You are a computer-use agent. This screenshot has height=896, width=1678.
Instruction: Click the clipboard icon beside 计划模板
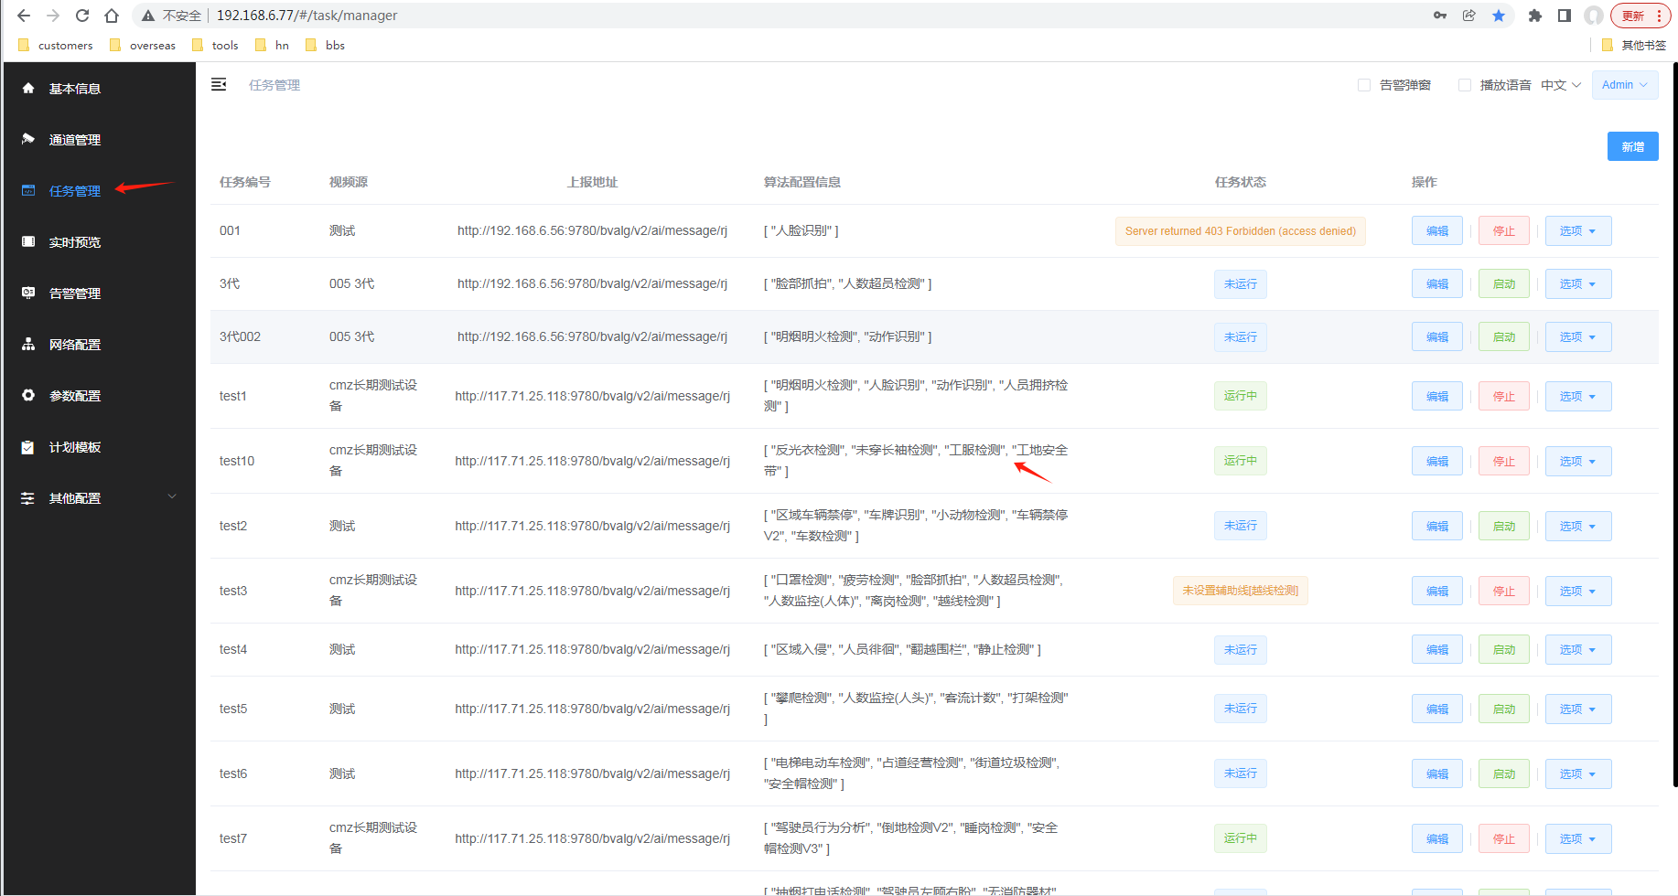(x=28, y=447)
